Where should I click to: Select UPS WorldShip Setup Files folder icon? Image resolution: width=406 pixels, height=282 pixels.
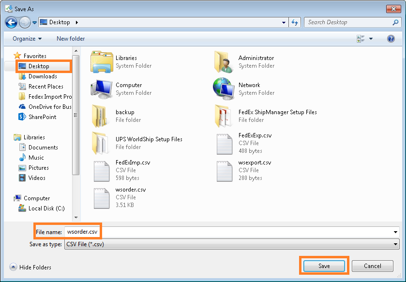(x=100, y=143)
